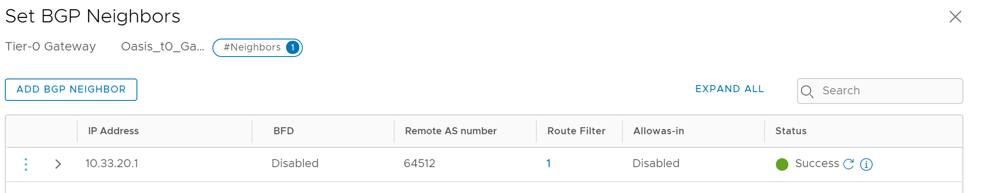Open the Route Filter count link 1
This screenshot has height=193, width=984.
548,164
